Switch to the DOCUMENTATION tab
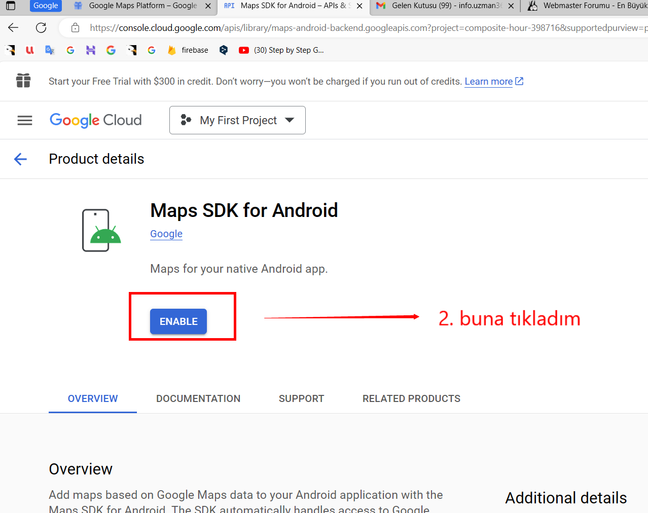The height and width of the screenshot is (513, 648). (x=198, y=398)
